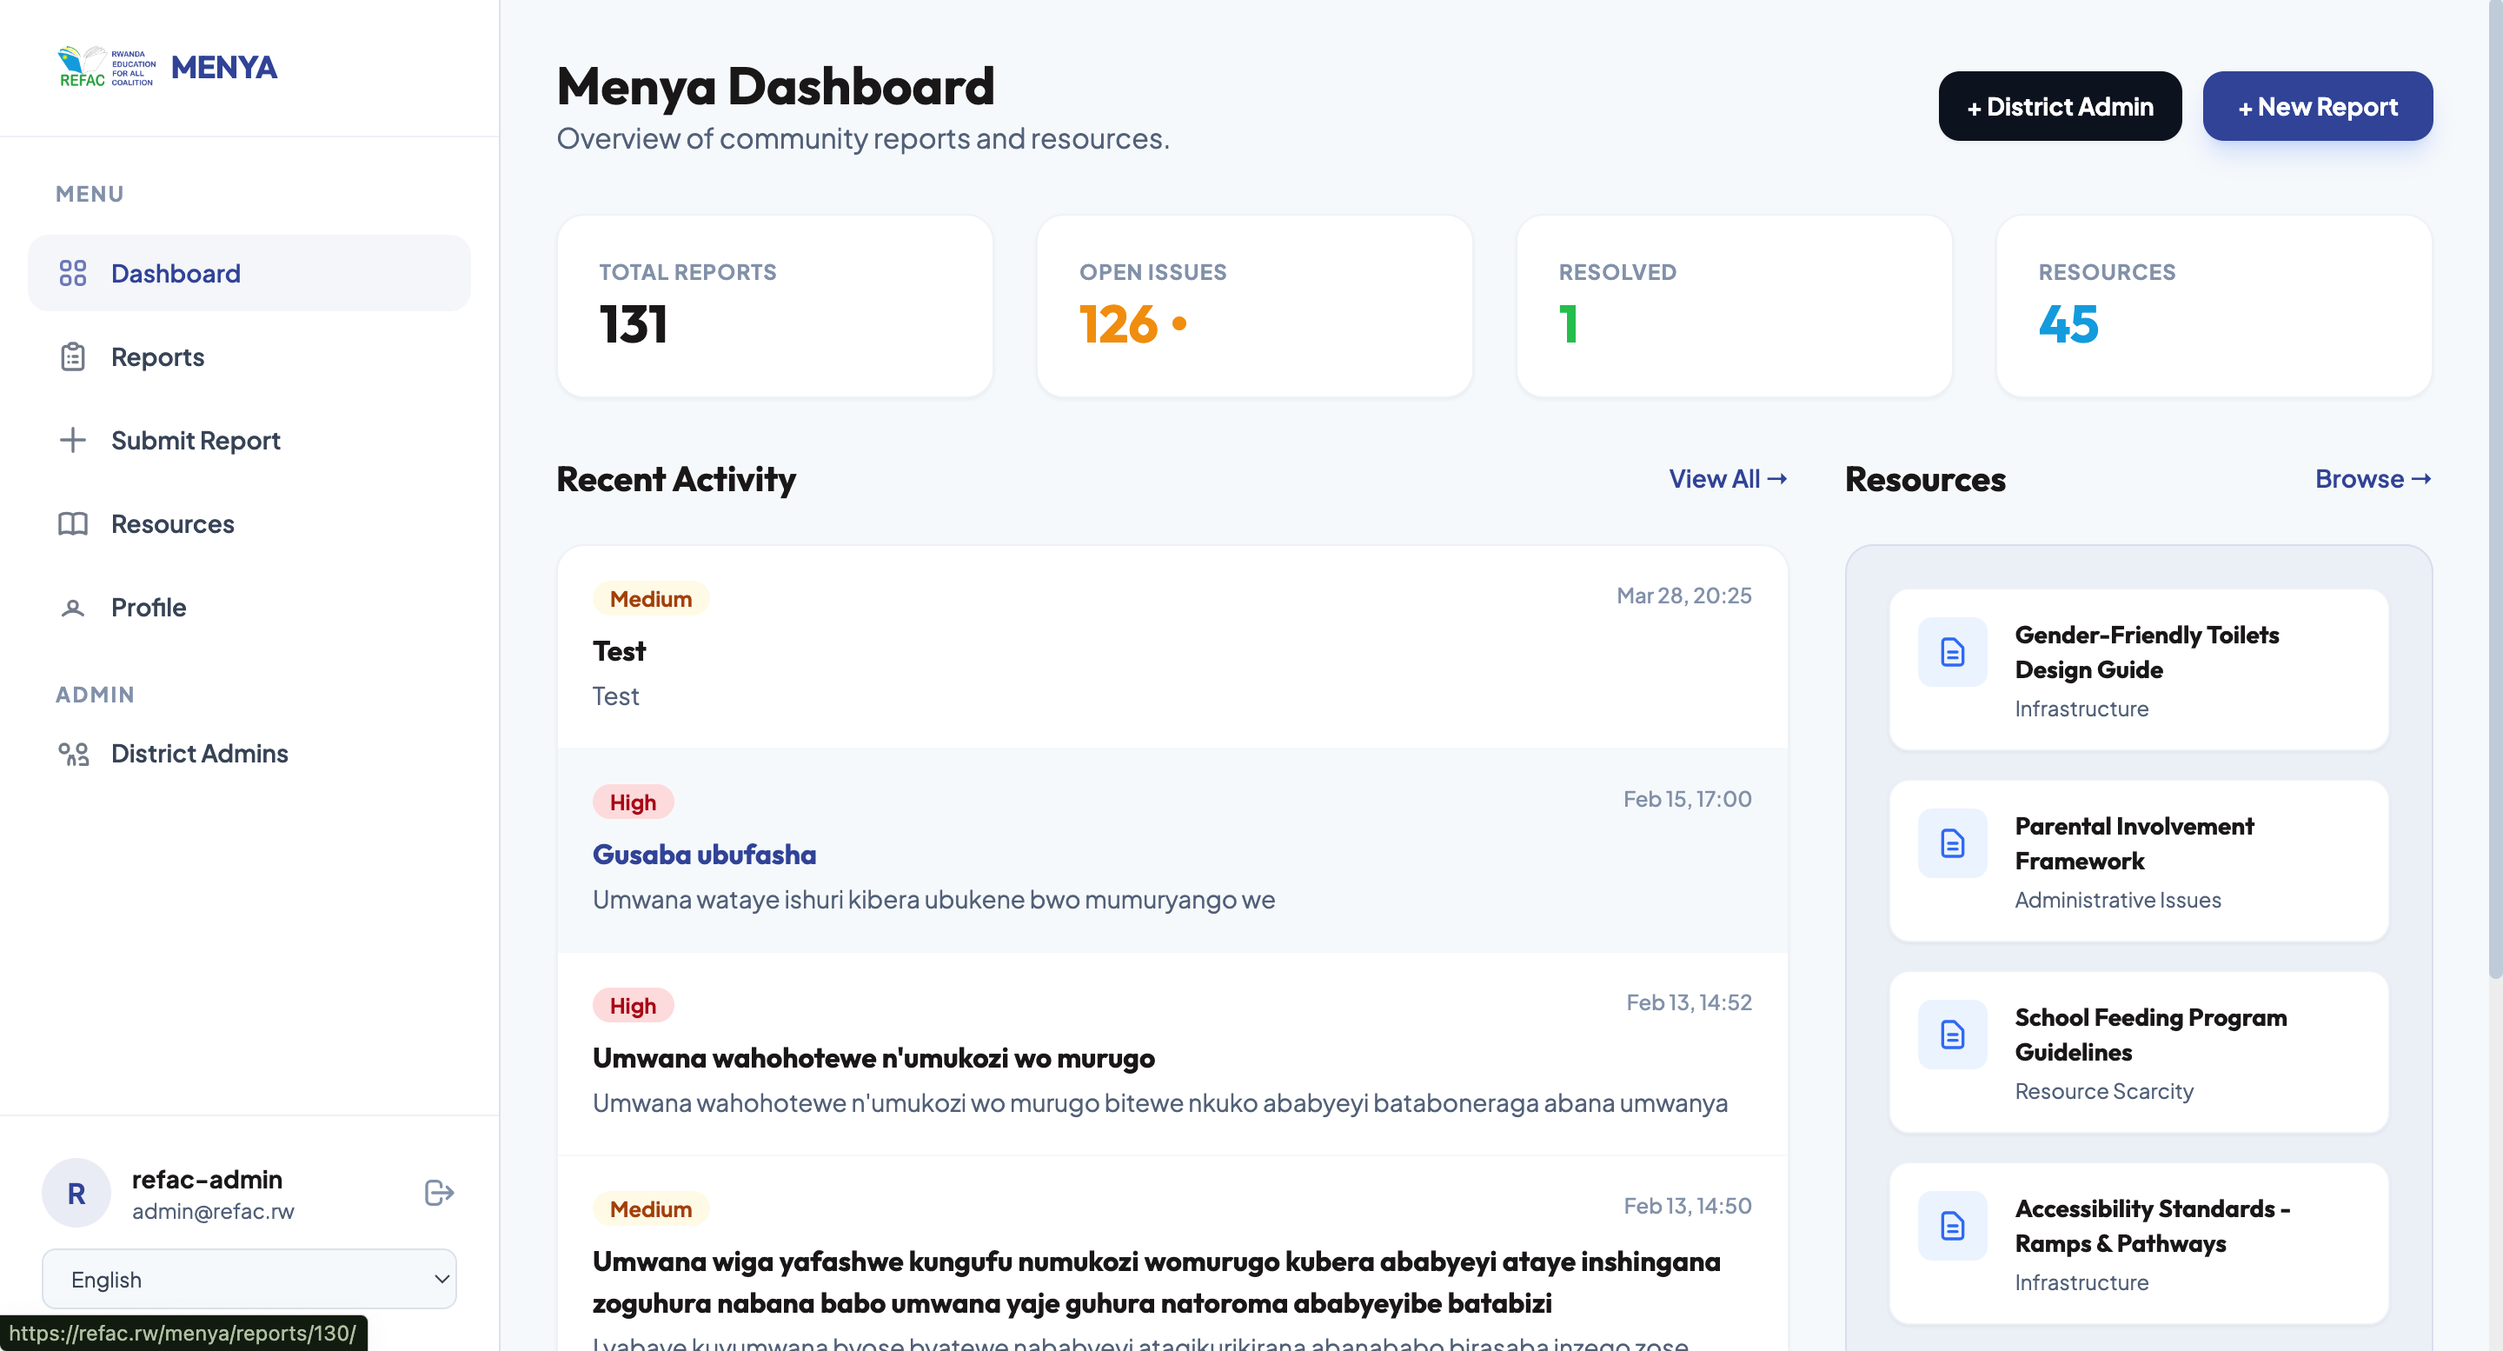This screenshot has height=1351, width=2503.
Task: Click the R user avatar
Action: (76, 1193)
